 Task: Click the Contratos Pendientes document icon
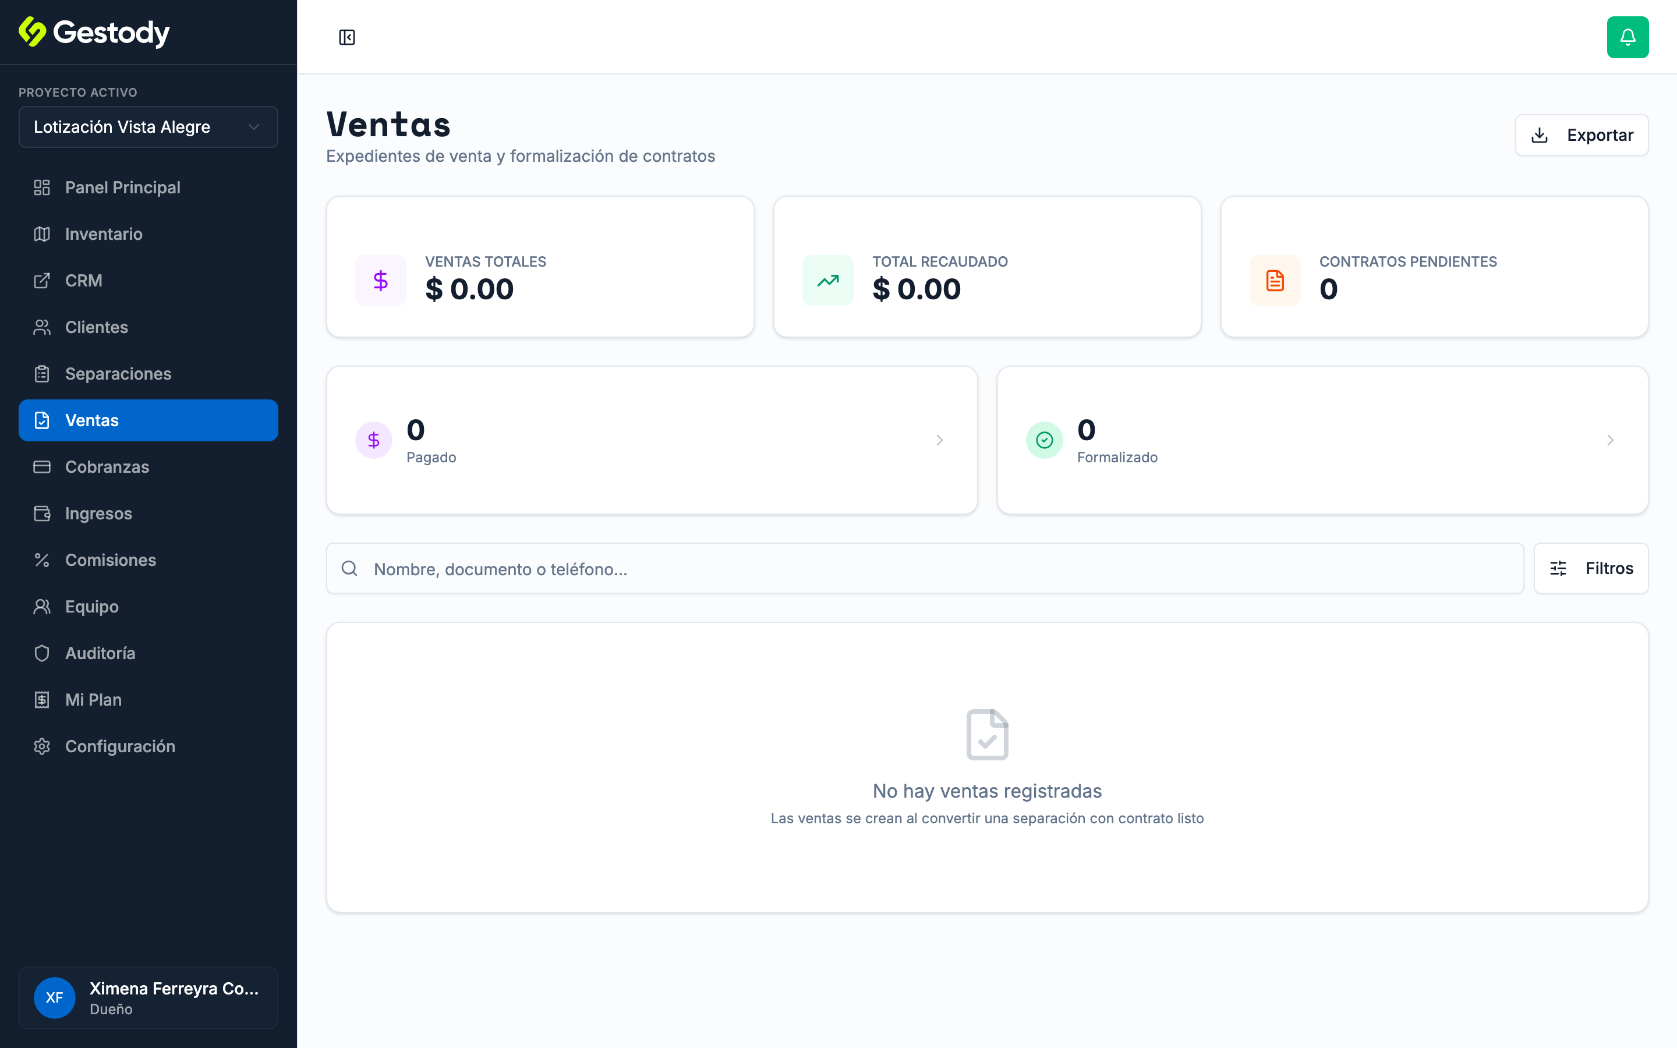(x=1275, y=281)
